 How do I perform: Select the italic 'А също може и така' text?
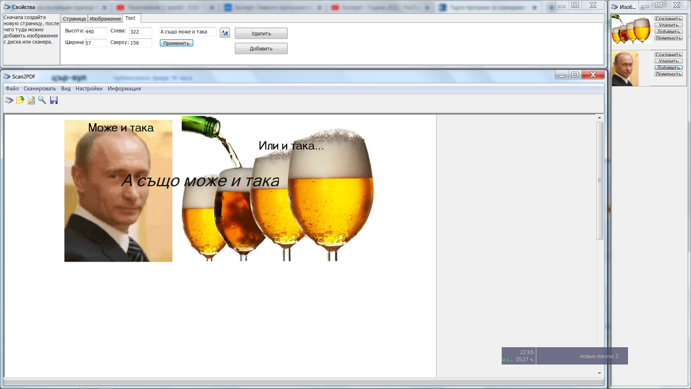point(200,180)
